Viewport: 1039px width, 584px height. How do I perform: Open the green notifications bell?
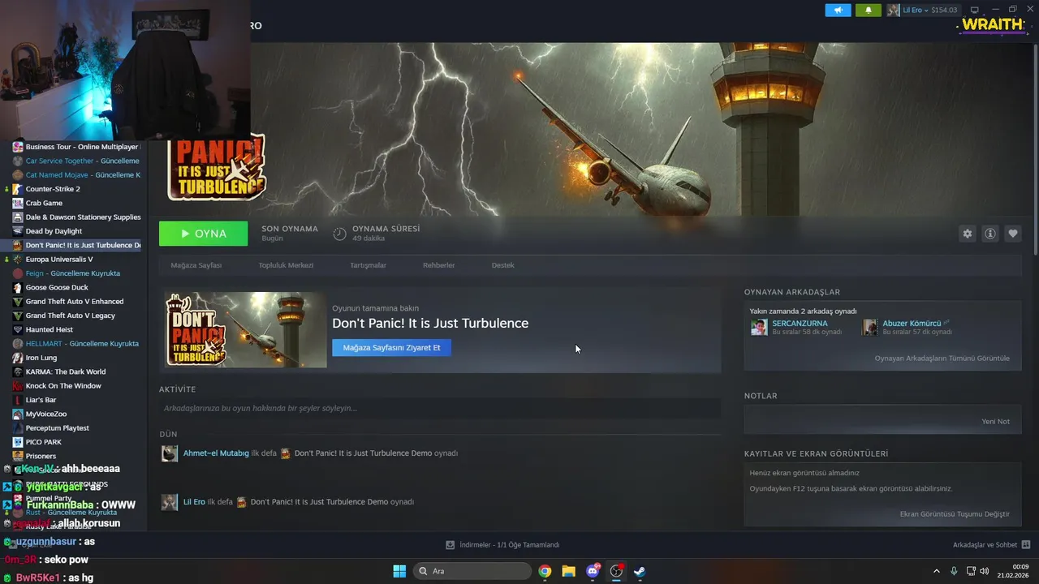pyautogui.click(x=868, y=10)
